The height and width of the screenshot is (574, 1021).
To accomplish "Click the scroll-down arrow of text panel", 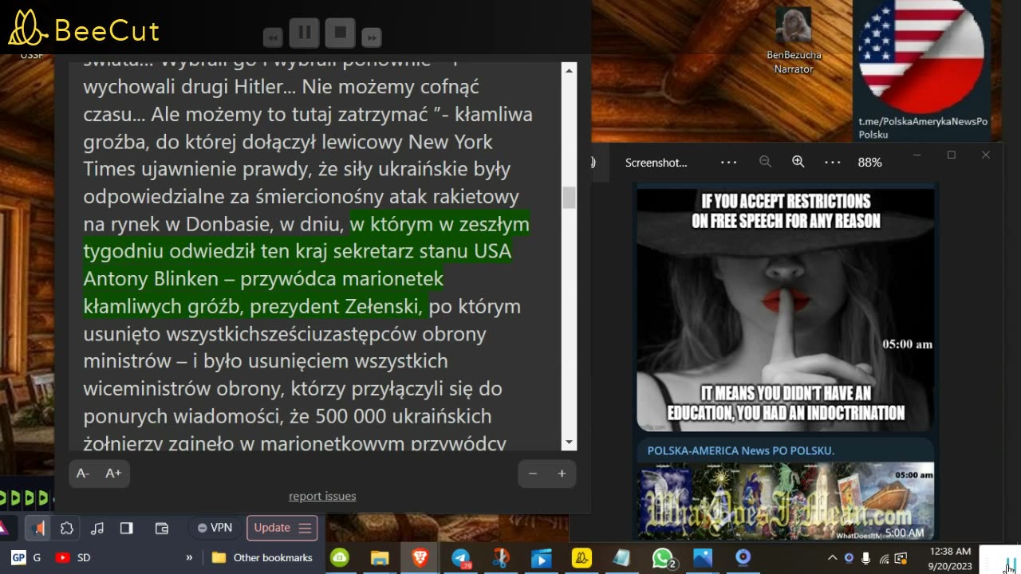I will (x=569, y=442).
